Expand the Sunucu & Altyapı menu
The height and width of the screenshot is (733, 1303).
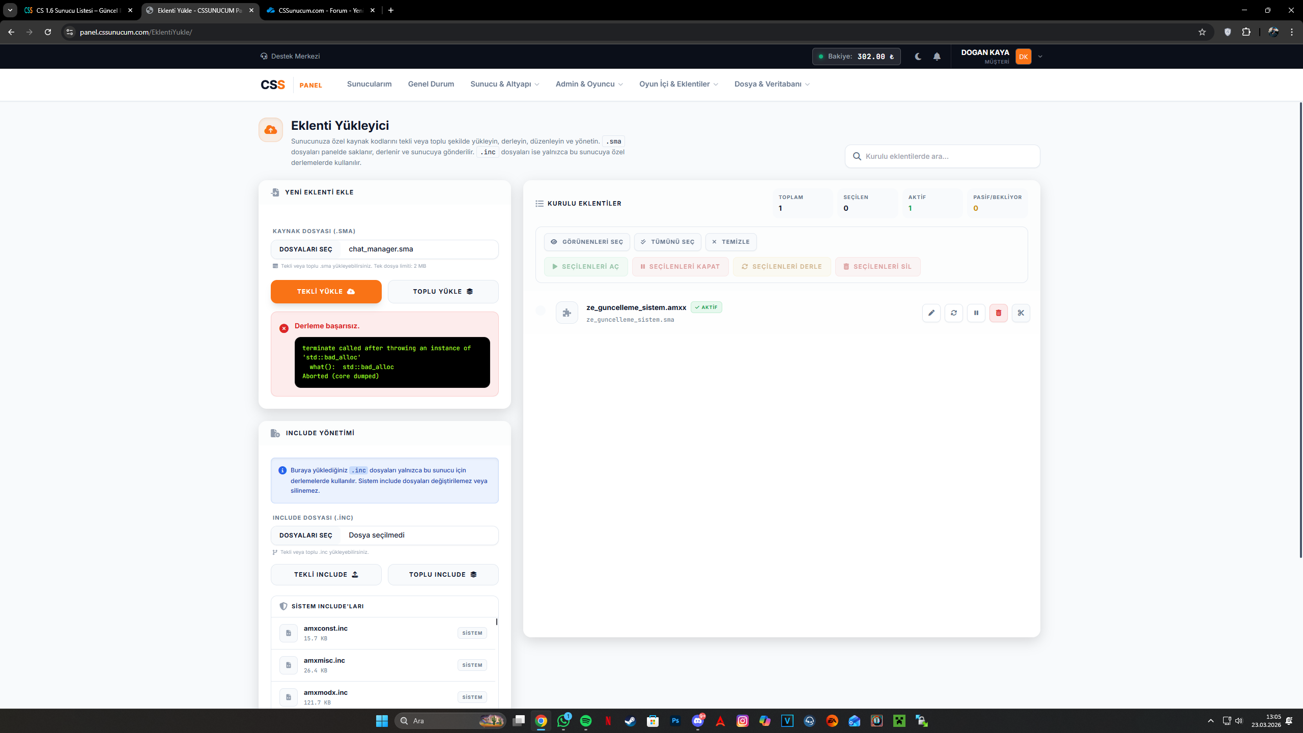coord(504,84)
